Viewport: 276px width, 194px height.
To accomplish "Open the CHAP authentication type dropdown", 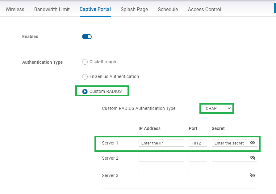I will coord(216,109).
